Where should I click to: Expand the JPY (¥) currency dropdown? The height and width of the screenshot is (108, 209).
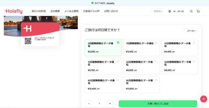pyautogui.click(x=191, y=31)
